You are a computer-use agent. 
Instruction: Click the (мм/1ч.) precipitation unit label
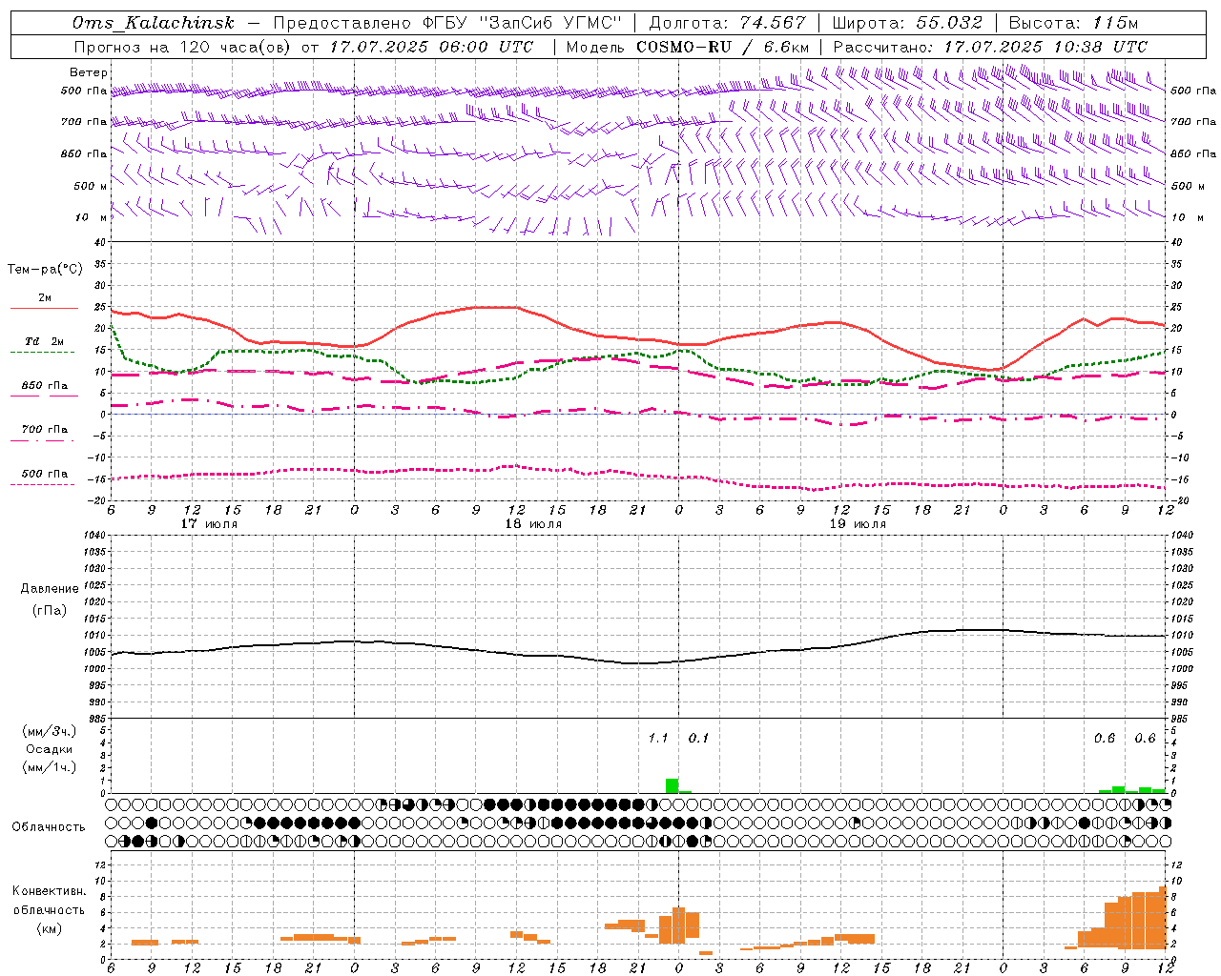[50, 767]
